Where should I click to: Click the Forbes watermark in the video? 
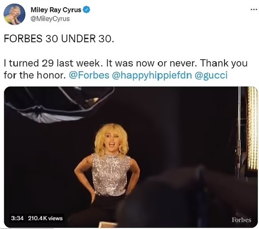coord(241,220)
